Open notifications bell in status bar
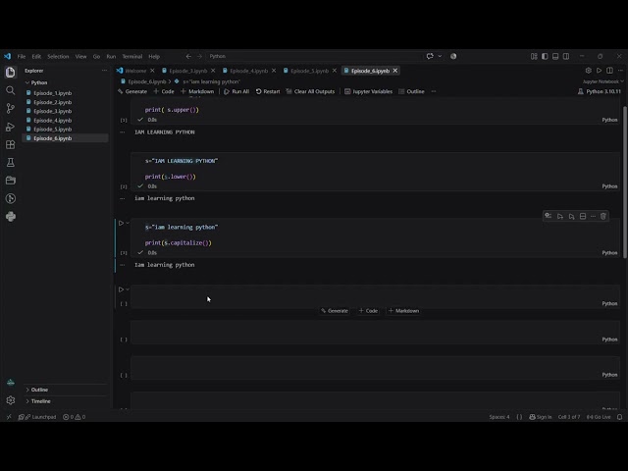This screenshot has height=471, width=628. coord(619,417)
